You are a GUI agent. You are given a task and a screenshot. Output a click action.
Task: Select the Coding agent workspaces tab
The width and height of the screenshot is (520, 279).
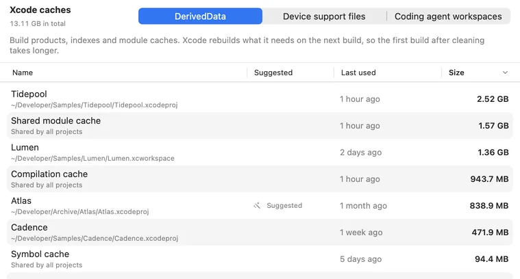pyautogui.click(x=448, y=16)
